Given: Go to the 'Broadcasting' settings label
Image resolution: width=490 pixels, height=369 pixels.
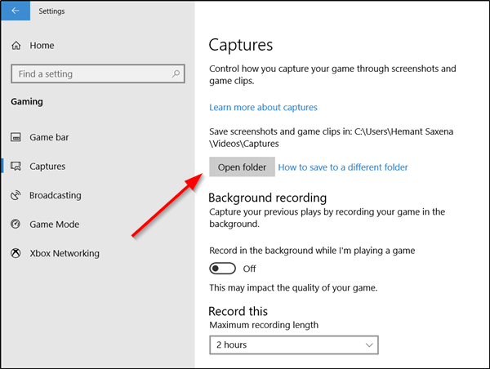Looking at the screenshot, I should (56, 195).
